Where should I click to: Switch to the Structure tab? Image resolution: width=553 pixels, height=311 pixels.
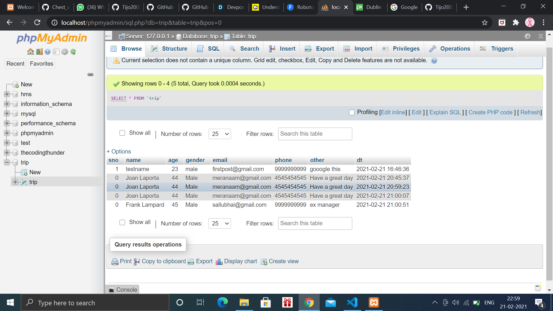click(169, 49)
